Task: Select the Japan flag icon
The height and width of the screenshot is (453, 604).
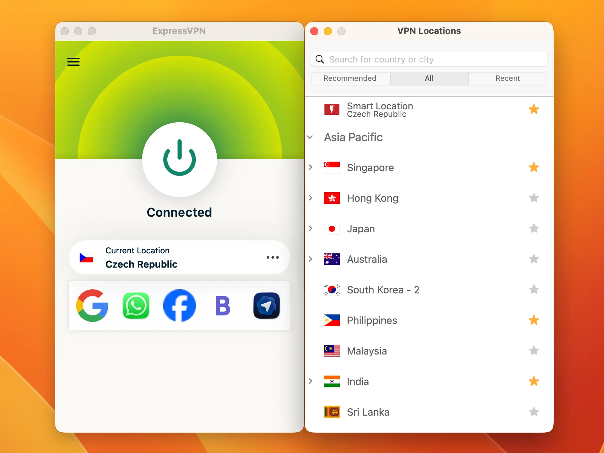Action: 332,229
